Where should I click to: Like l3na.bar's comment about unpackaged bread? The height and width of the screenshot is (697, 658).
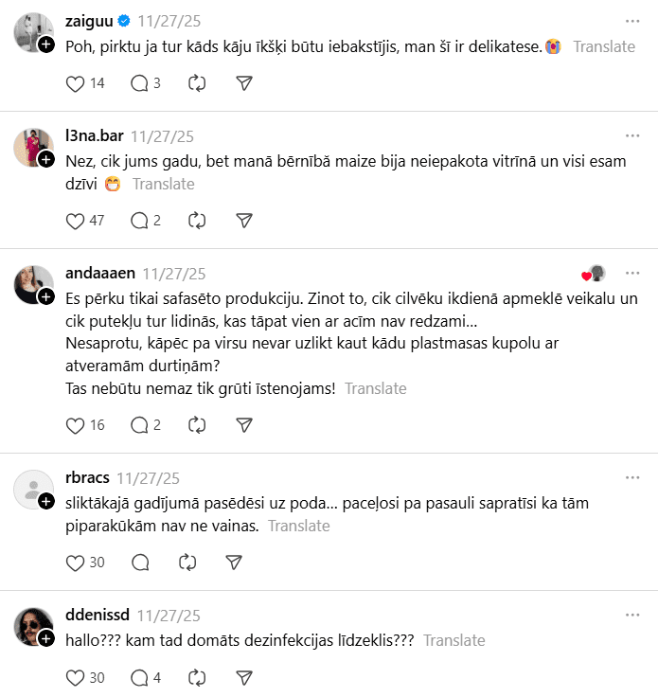76,221
